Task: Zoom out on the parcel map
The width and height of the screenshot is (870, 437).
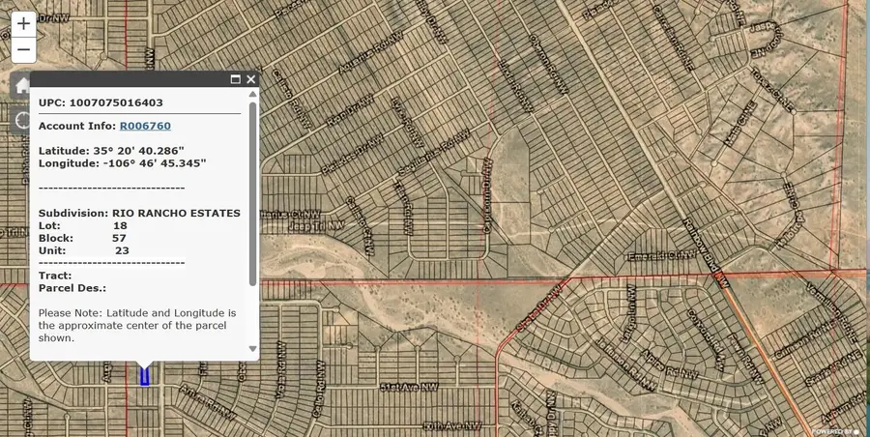Action: (23, 49)
